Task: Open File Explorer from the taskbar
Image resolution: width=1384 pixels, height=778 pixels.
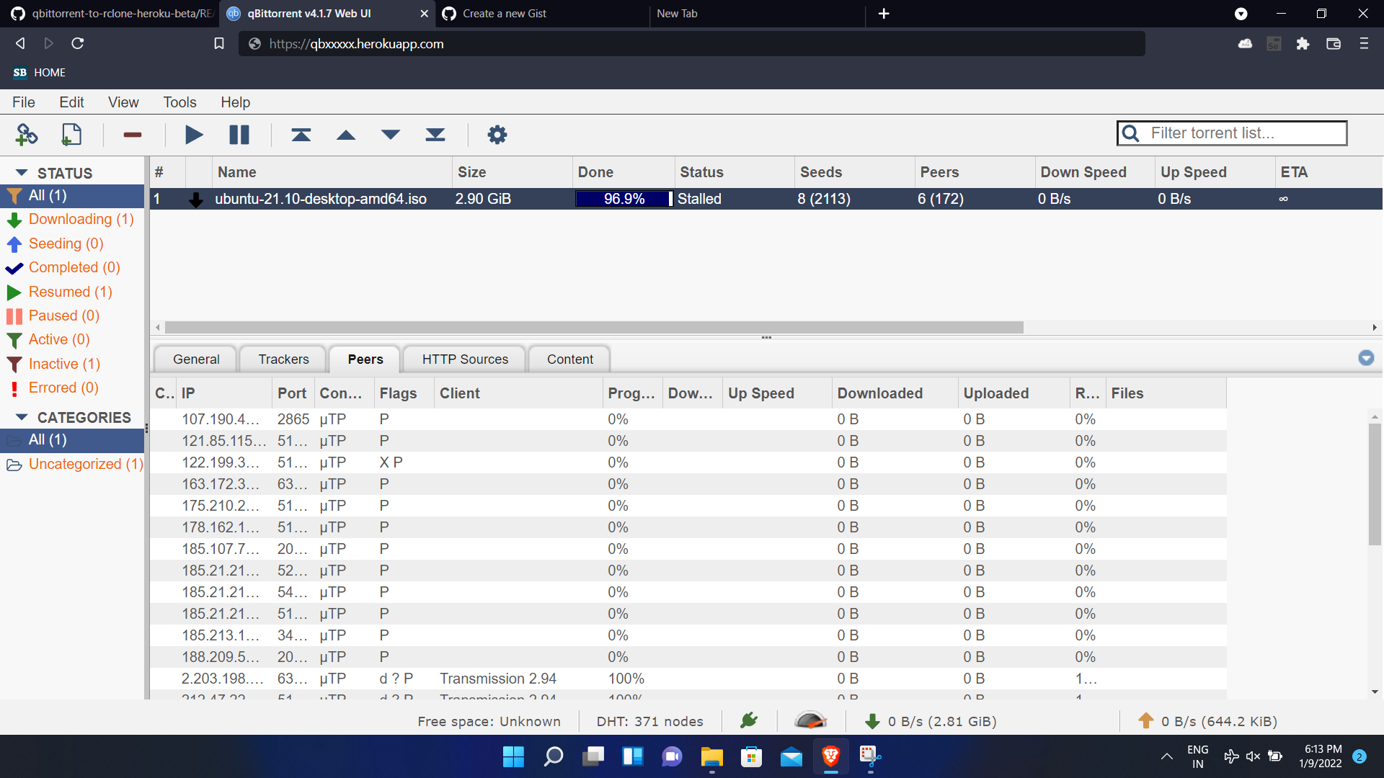Action: pyautogui.click(x=711, y=756)
